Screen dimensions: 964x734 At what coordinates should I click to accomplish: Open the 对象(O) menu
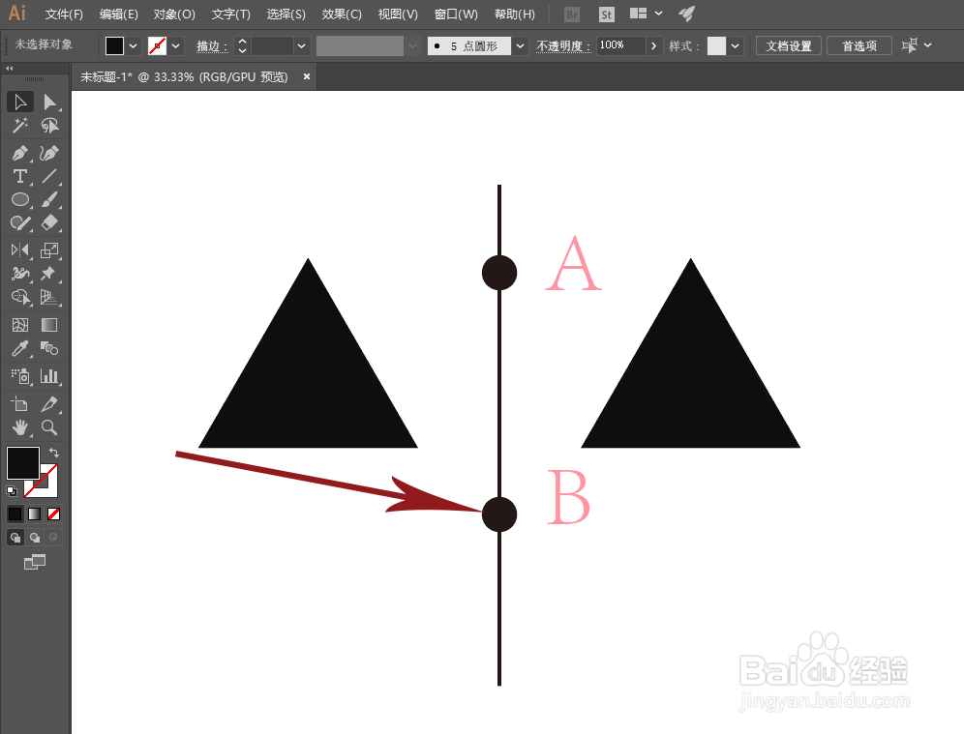[174, 15]
